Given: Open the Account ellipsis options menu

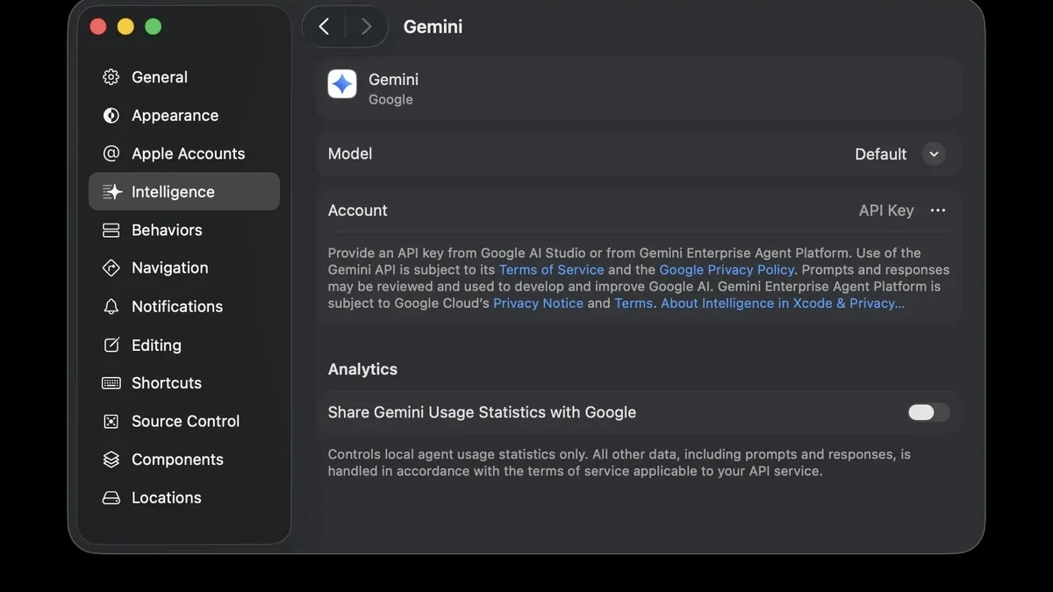Looking at the screenshot, I should (938, 210).
